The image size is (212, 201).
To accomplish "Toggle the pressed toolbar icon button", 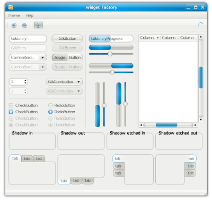I will coord(38,25).
